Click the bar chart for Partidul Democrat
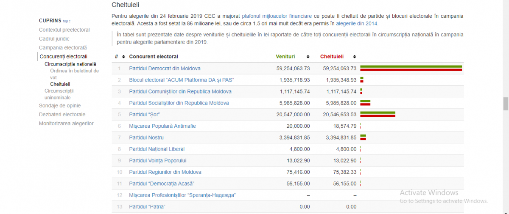The width and height of the screenshot is (509, 214). 411,69
